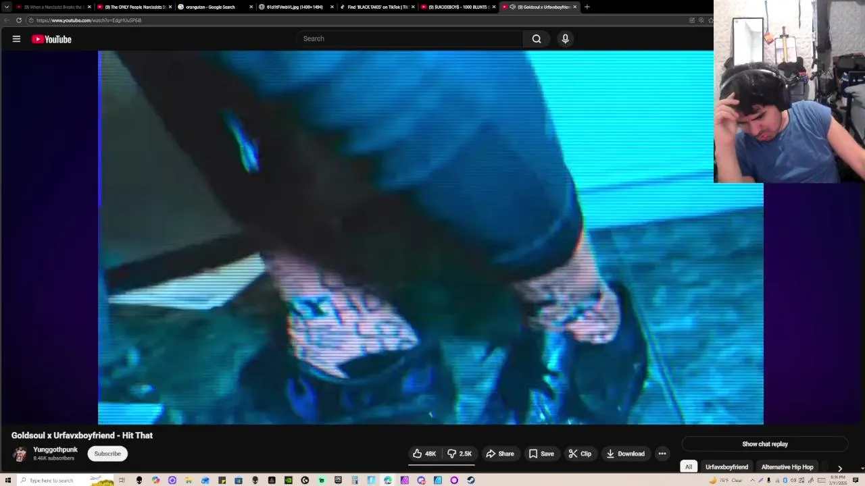This screenshot has height=486, width=865.
Task: Click the Yunggothpunk channel avatar
Action: coord(20,454)
